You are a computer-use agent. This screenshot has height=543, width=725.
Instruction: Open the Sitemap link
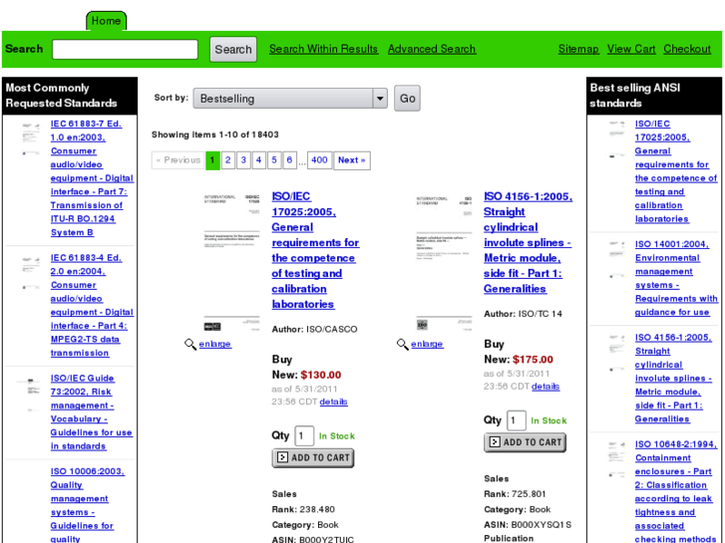point(578,49)
